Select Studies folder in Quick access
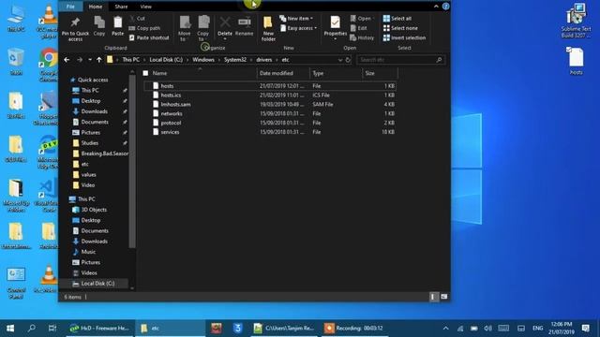The width and height of the screenshot is (600, 337). point(90,143)
